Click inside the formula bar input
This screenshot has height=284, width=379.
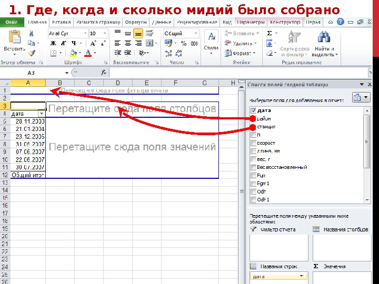coord(238,73)
